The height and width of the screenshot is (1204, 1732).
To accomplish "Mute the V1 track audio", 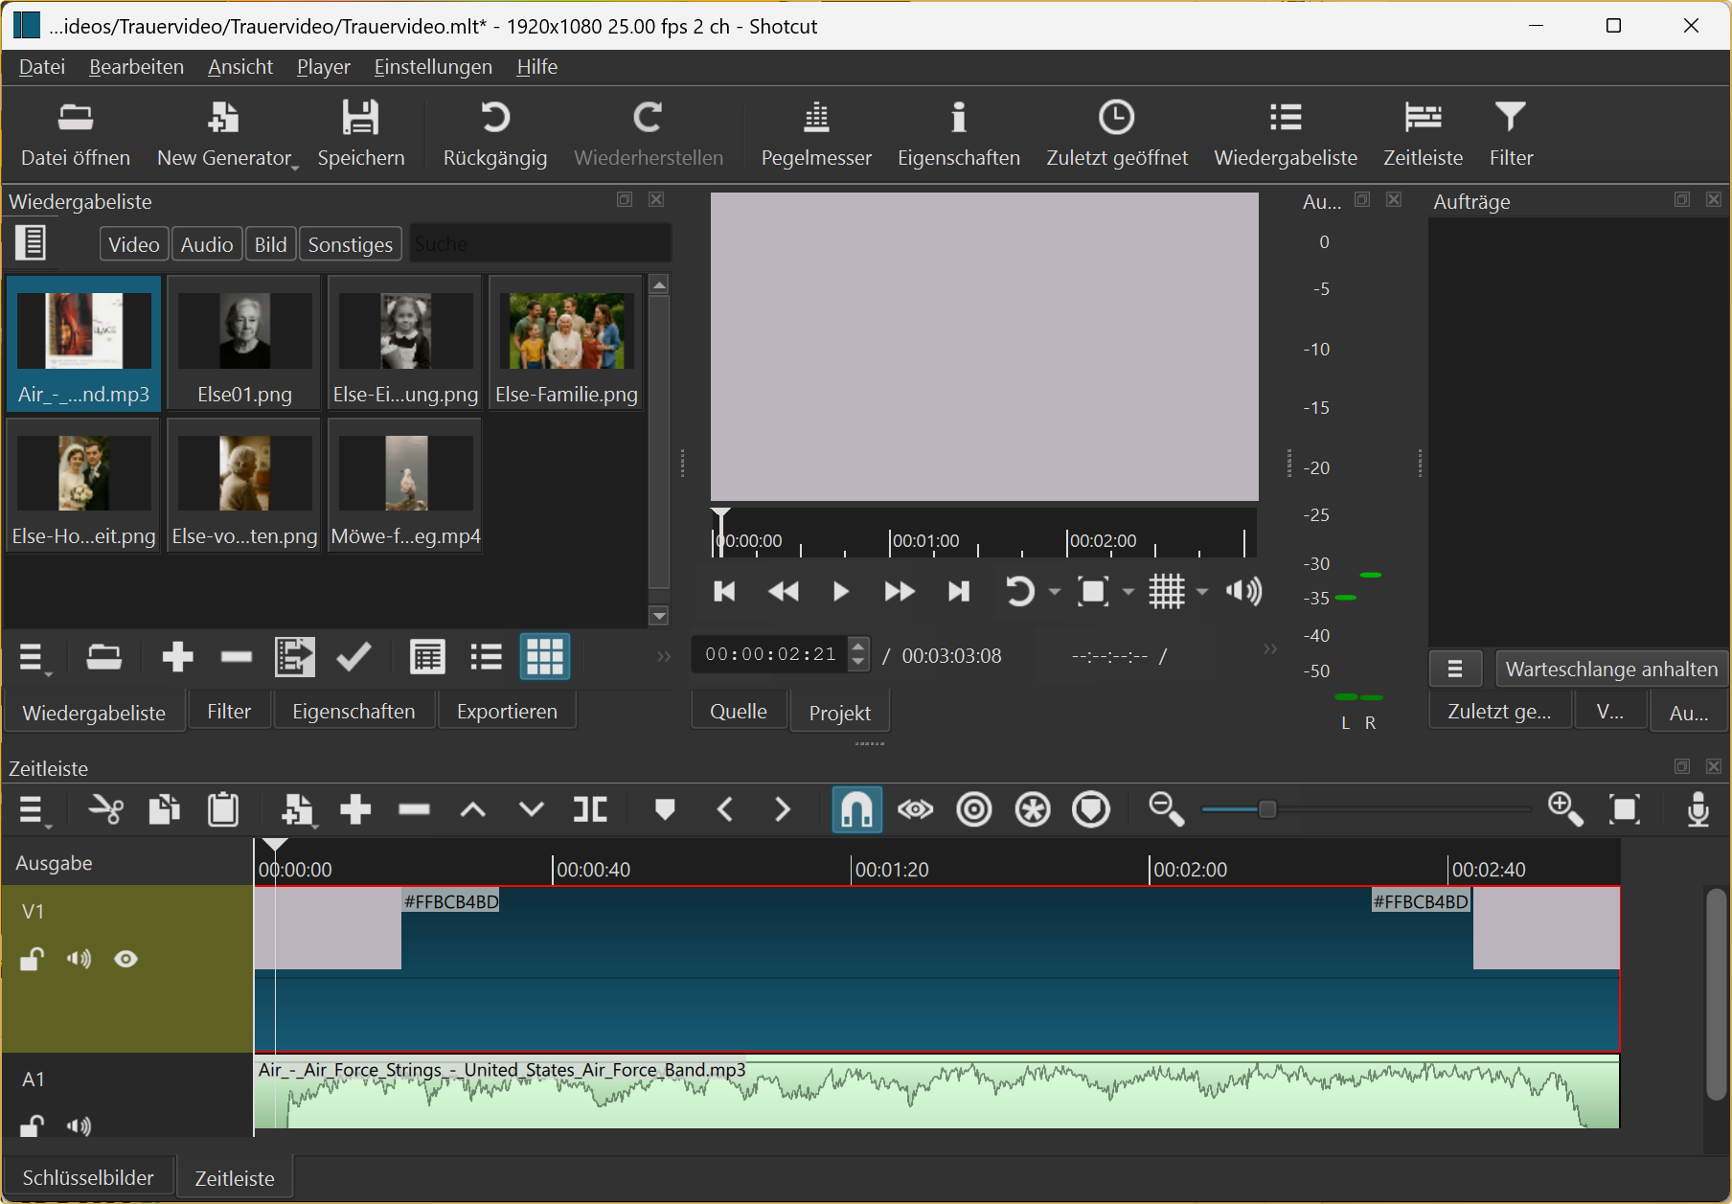I will (x=79, y=959).
